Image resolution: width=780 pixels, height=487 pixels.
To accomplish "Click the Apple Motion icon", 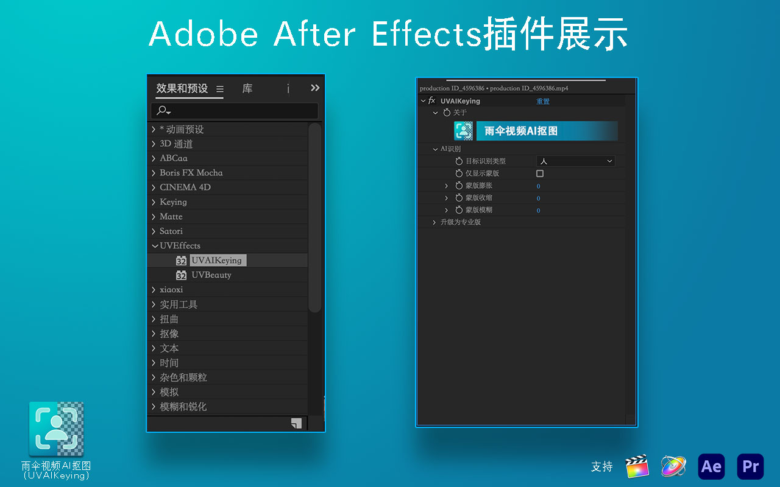I will [x=673, y=467].
